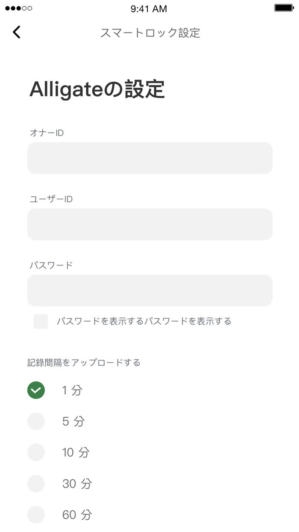Tap the back arrow icon

tap(17, 32)
